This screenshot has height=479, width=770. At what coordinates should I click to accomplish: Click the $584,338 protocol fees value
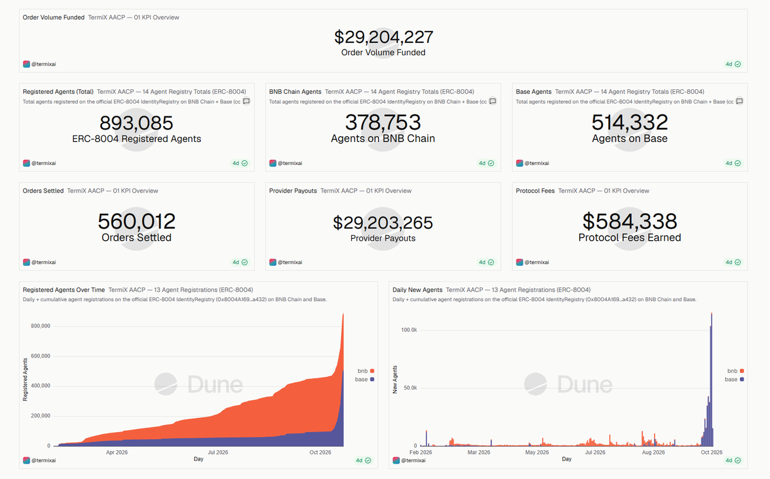click(x=629, y=222)
